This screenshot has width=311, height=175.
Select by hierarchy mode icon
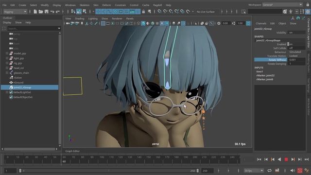73,12
